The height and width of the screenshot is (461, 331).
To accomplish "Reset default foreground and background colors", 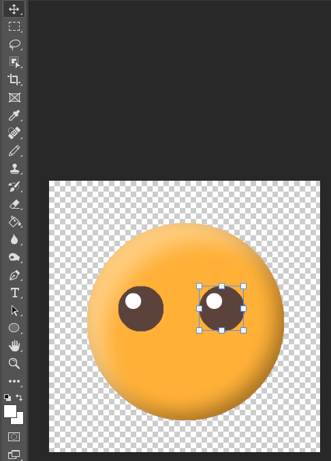I will pos(7,398).
